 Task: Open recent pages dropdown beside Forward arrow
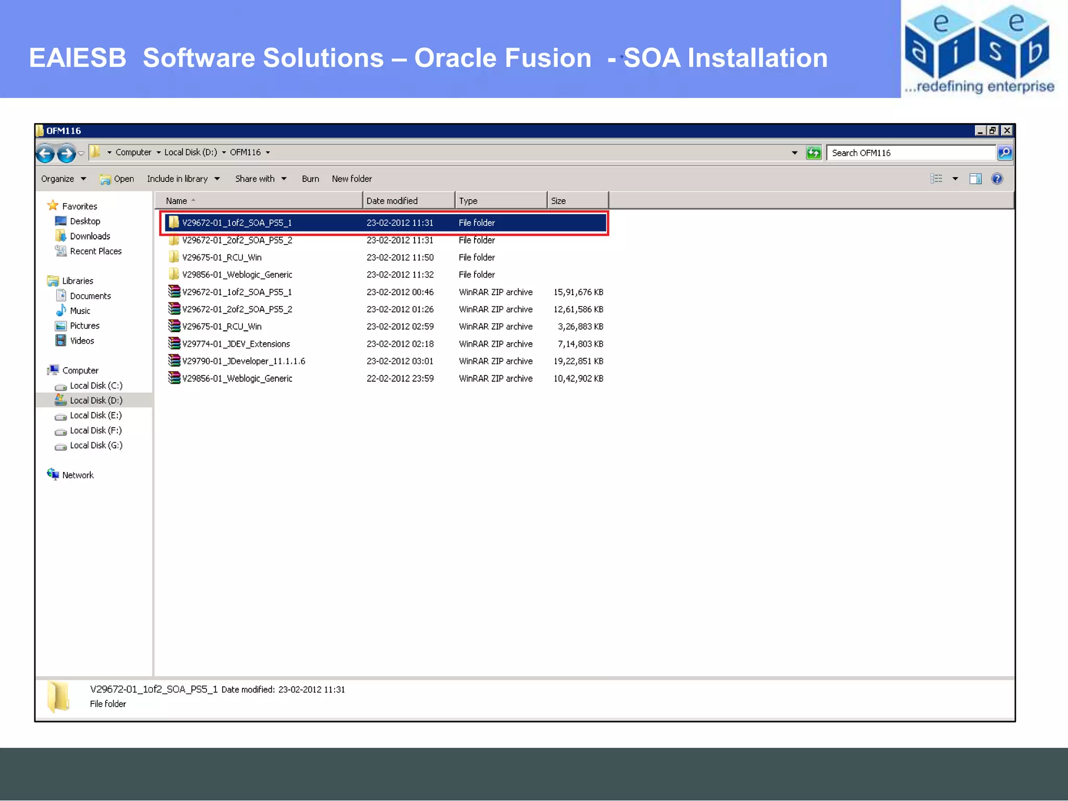tap(81, 153)
